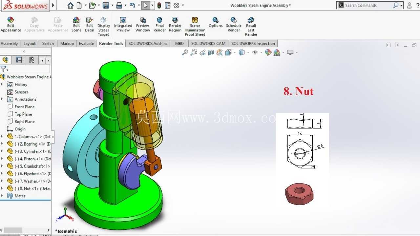Click Apply Scene icon
The height and width of the screenshot is (236, 420).
click(277, 52)
